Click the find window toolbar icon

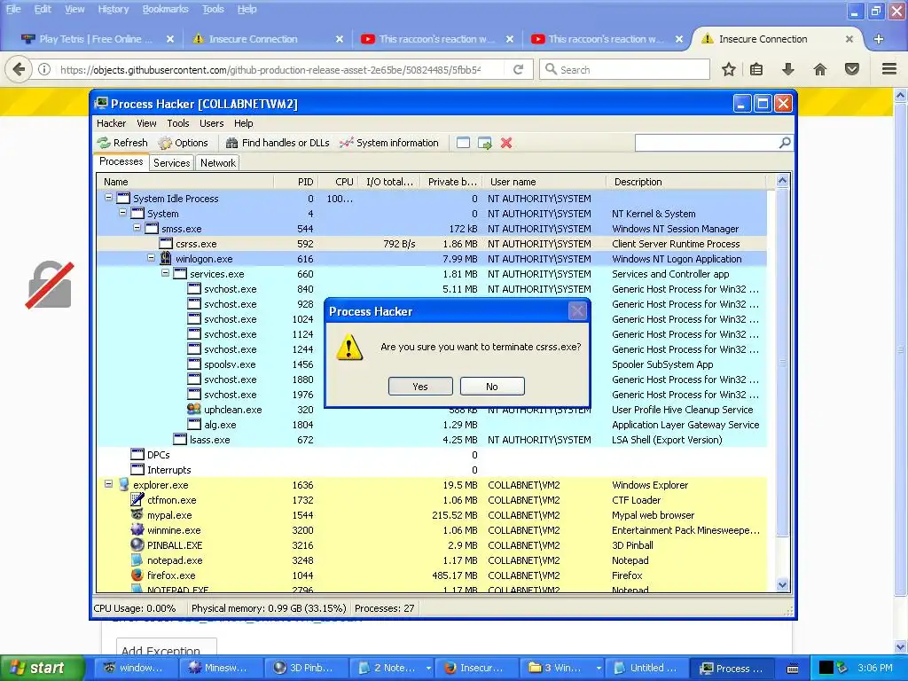coord(463,143)
